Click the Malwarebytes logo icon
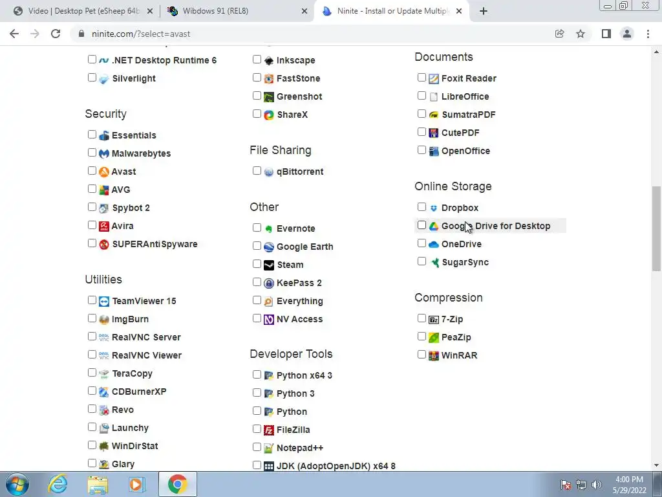This screenshot has width=662, height=497. click(104, 153)
